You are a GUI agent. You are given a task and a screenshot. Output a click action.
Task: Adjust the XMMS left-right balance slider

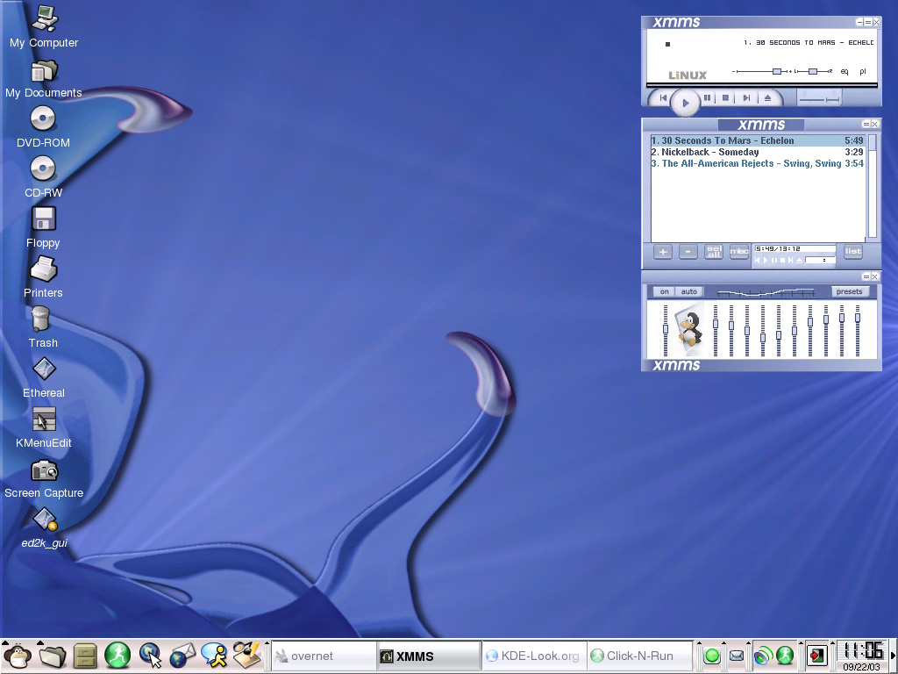coord(812,72)
